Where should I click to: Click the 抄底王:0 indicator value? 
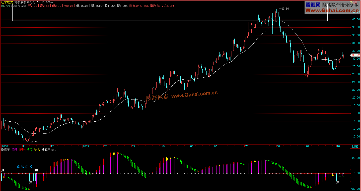[48, 150]
